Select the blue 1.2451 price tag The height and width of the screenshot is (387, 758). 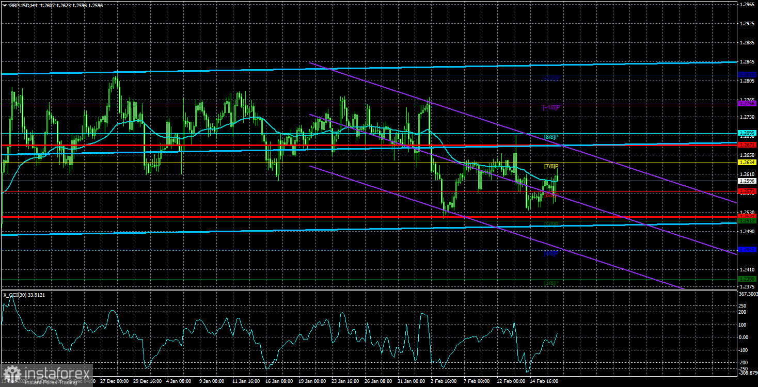coord(747,250)
